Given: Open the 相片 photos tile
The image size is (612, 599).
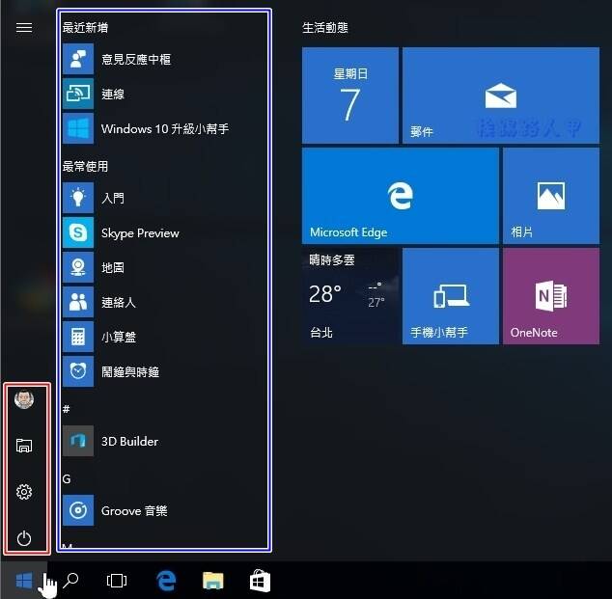Looking at the screenshot, I should (x=551, y=196).
